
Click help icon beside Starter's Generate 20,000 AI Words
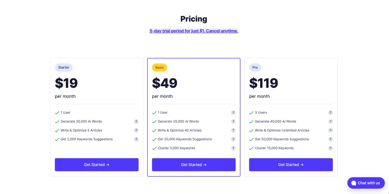click(136, 121)
